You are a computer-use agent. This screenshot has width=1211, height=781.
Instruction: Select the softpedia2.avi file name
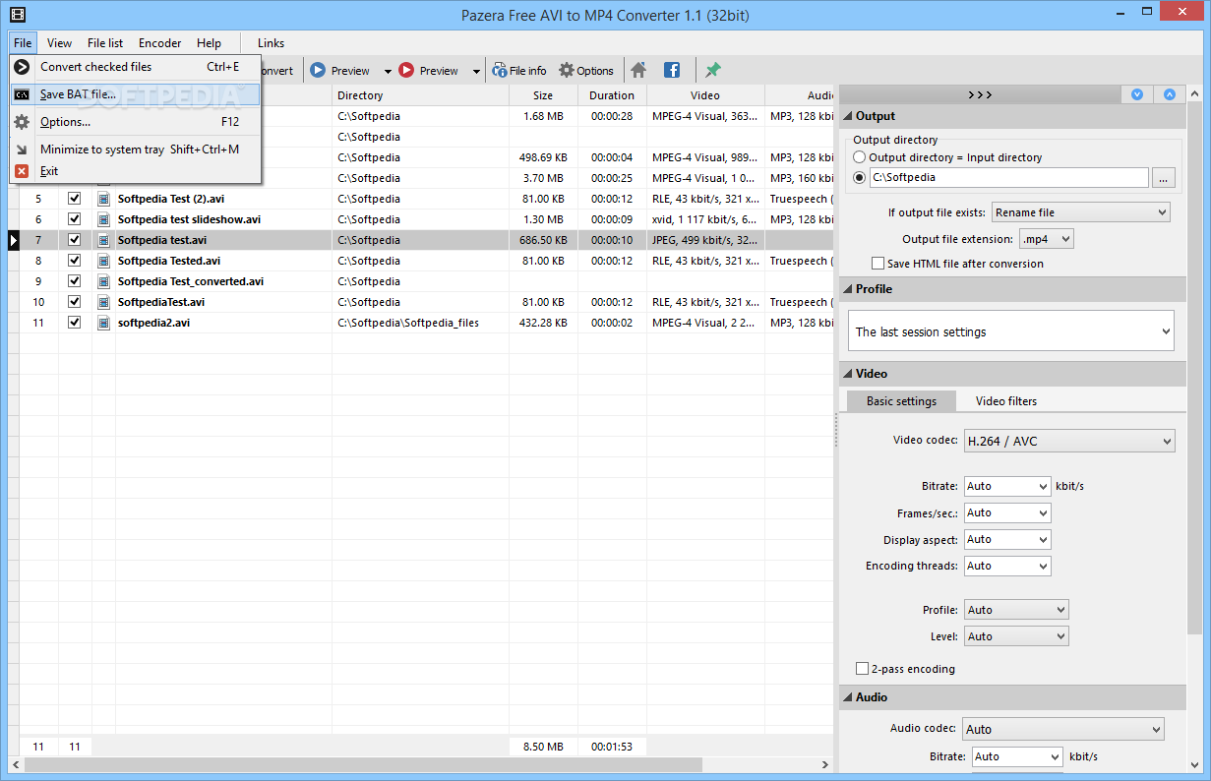[153, 323]
